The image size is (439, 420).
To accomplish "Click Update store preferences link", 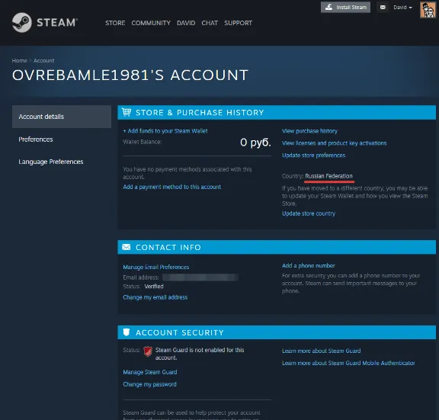I will tap(313, 155).
